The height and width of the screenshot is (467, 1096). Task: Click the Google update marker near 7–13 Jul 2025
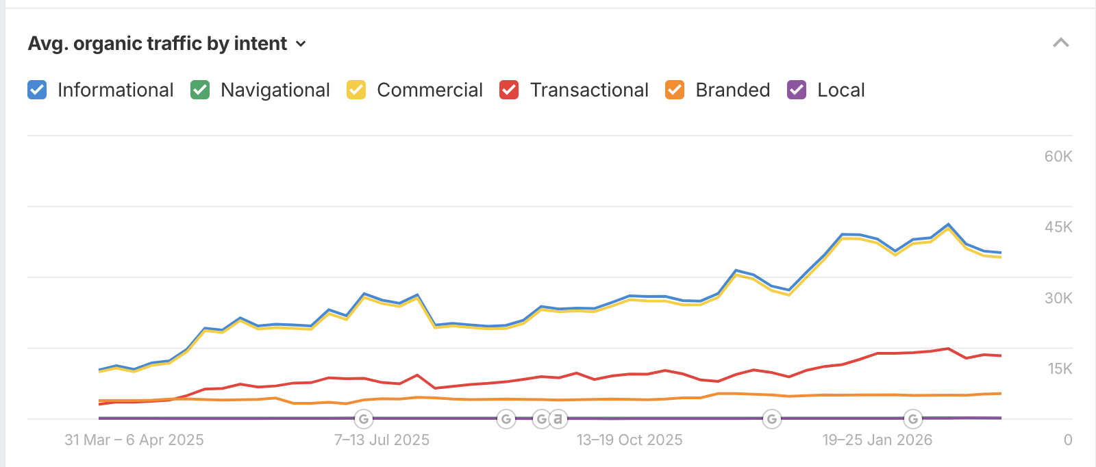(x=363, y=418)
